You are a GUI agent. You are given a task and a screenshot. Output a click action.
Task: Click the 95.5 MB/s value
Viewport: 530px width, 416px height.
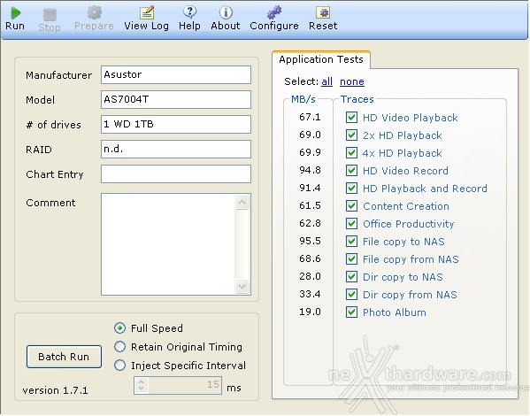(310, 241)
